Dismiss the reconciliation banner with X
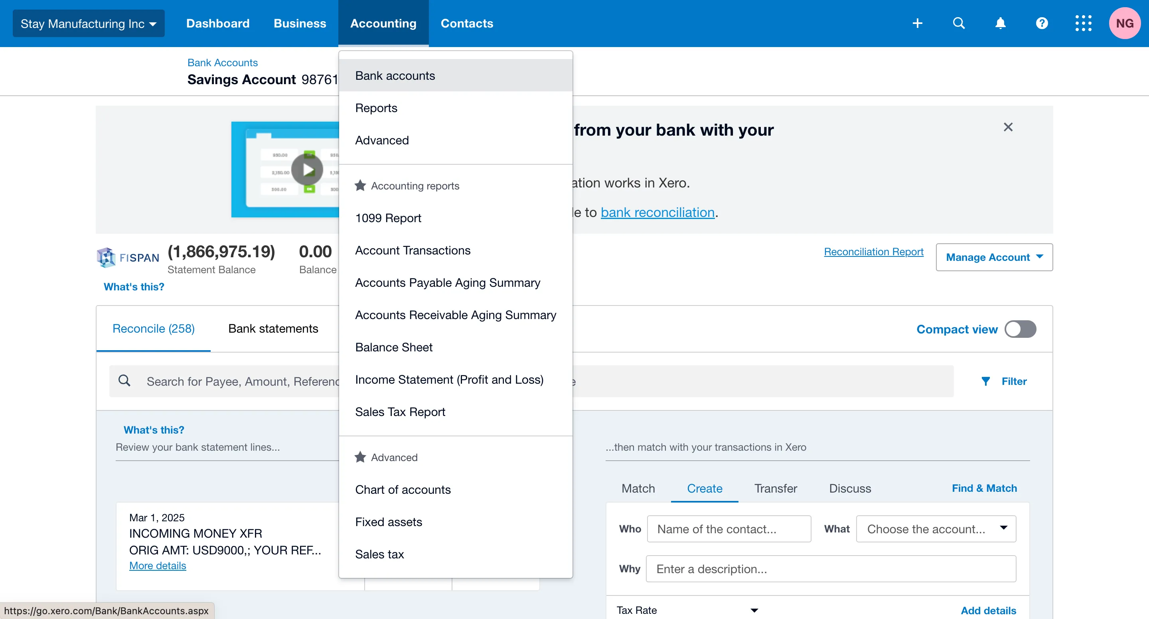This screenshot has height=619, width=1149. (1008, 127)
